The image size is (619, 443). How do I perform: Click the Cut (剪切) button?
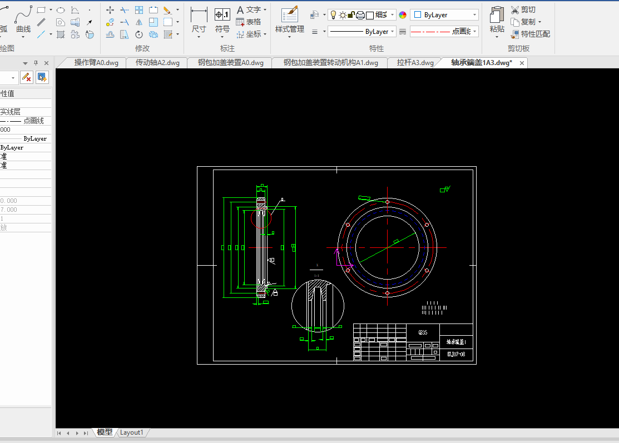coord(523,9)
